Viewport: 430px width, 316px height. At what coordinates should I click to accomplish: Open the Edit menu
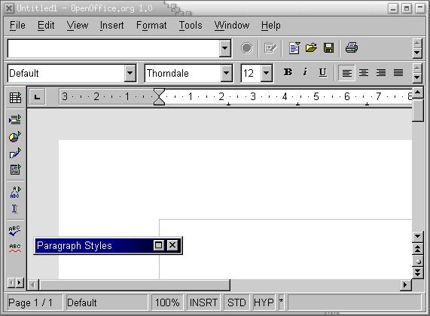click(46, 26)
